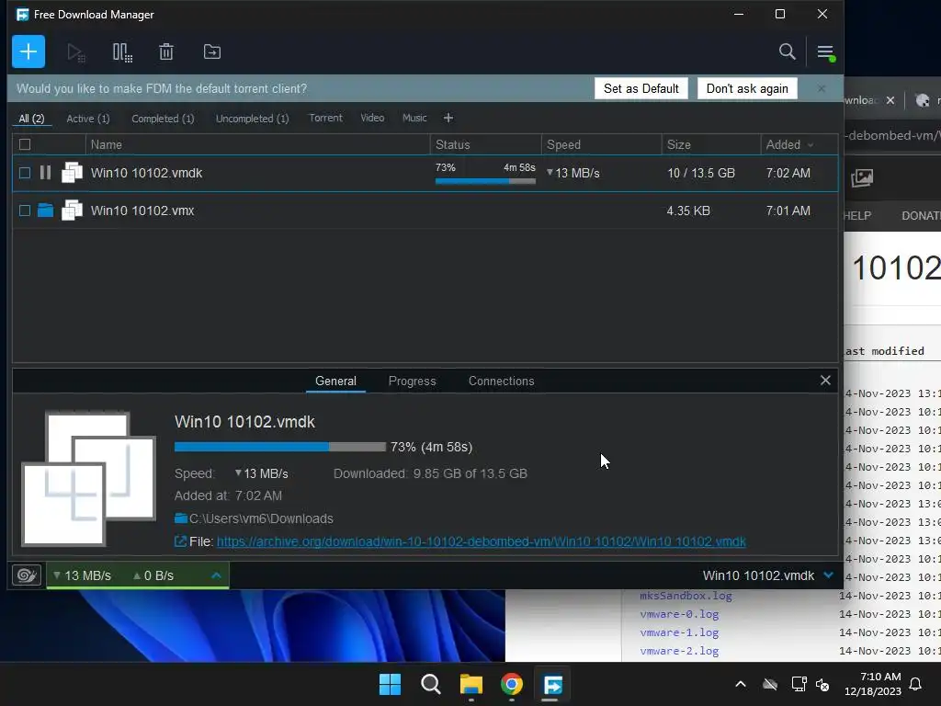
Task: Expand the speed panel chevron in status bar
Action: pyautogui.click(x=217, y=575)
